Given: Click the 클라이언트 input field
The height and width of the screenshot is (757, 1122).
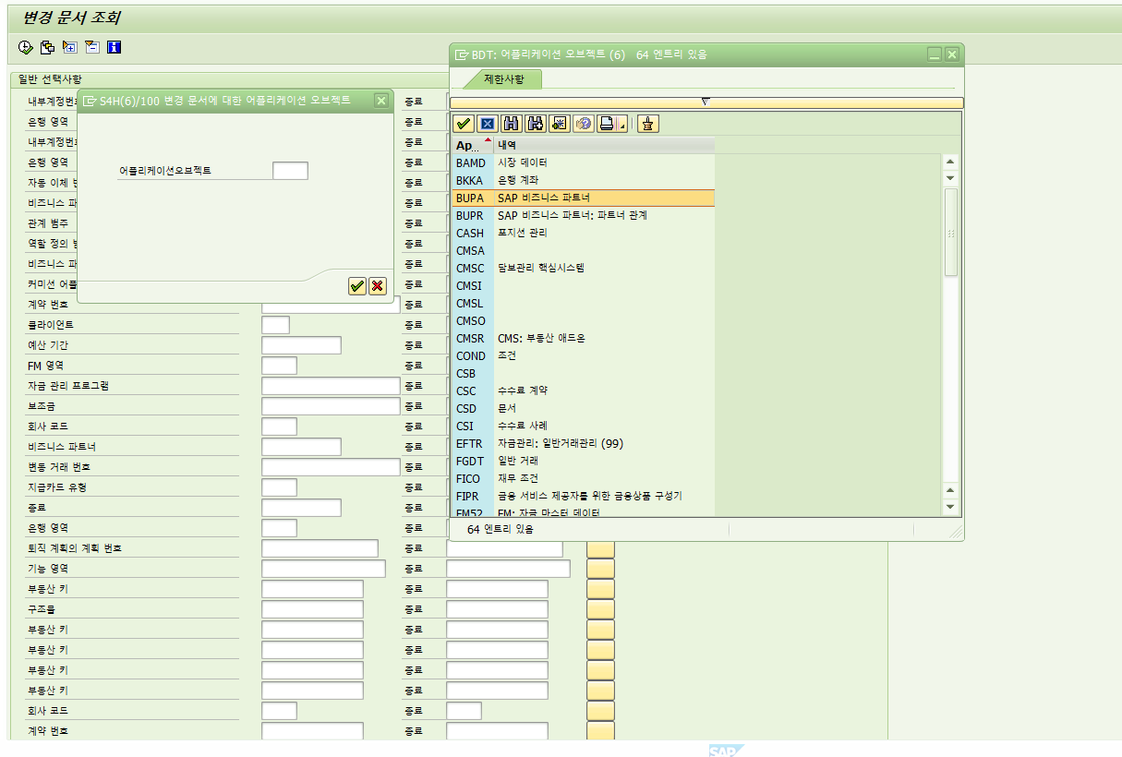Looking at the screenshot, I should 275,325.
